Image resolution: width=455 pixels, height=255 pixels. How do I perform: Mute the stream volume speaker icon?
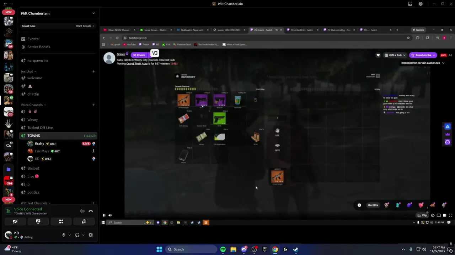[110, 215]
